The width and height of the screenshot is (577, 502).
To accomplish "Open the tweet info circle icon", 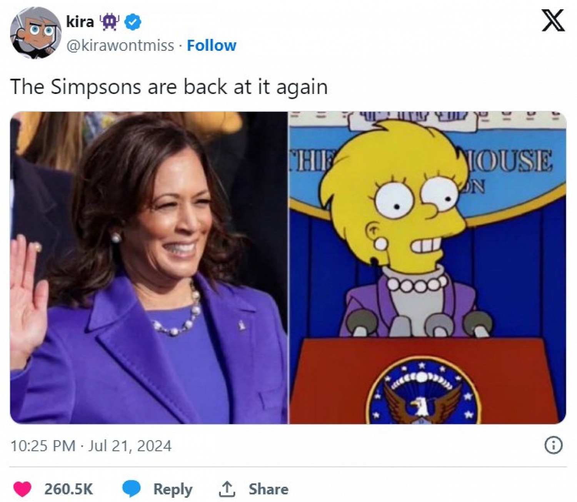I will tap(554, 445).
